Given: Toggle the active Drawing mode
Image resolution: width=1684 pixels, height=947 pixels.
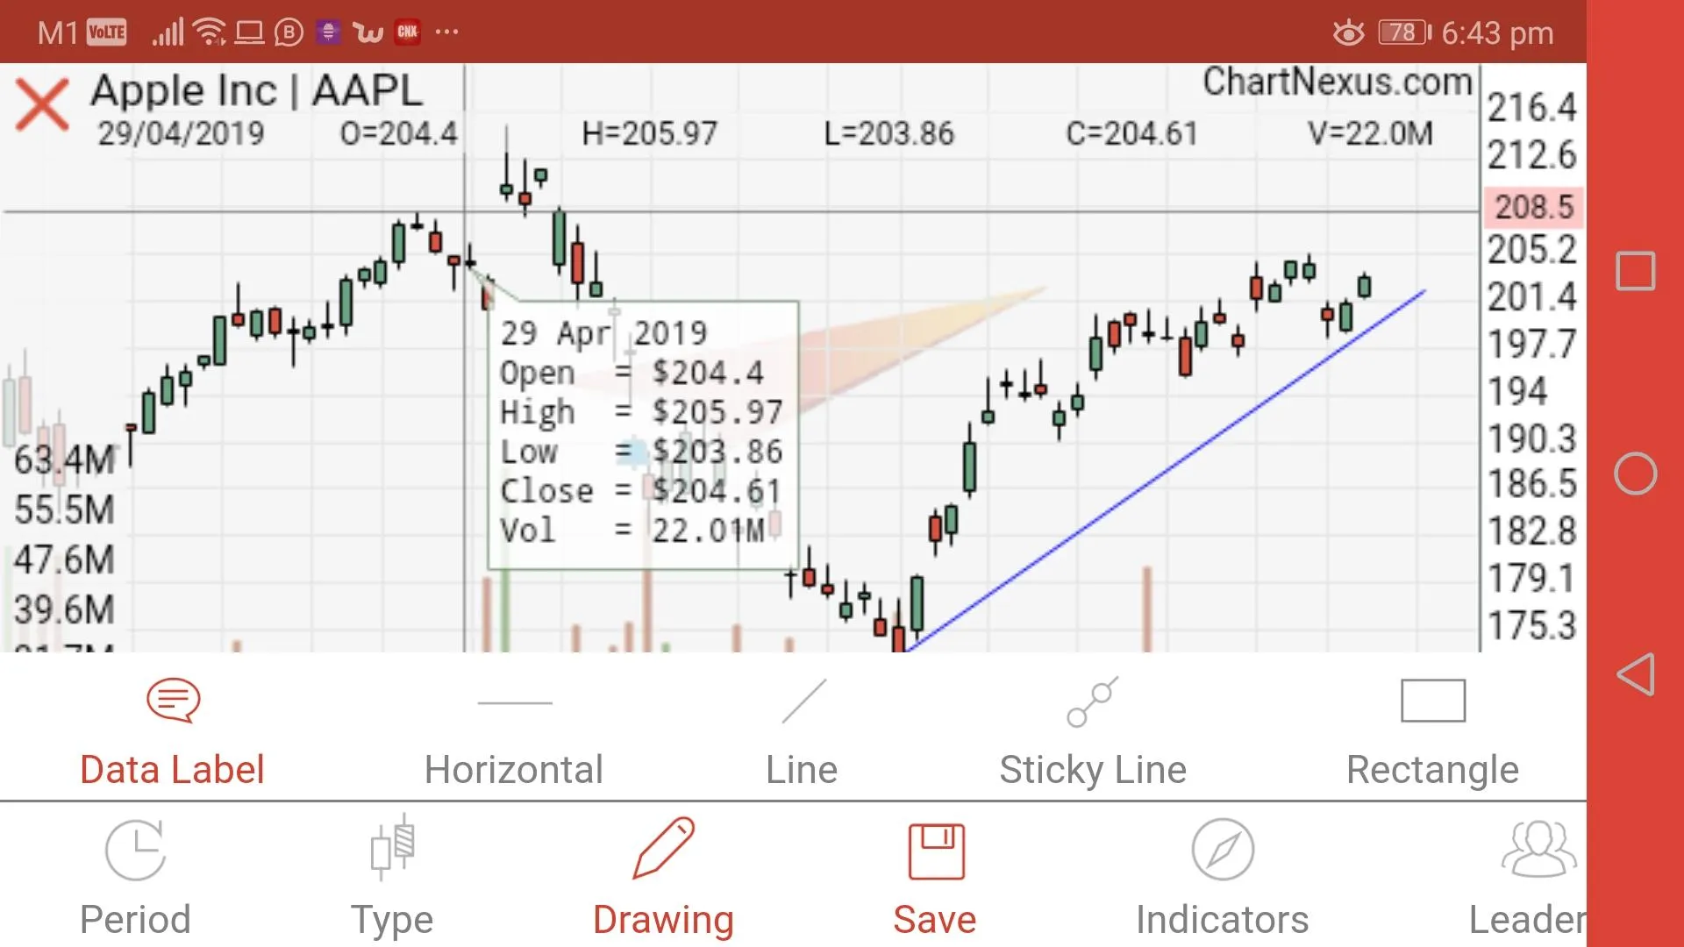Looking at the screenshot, I should point(664,877).
